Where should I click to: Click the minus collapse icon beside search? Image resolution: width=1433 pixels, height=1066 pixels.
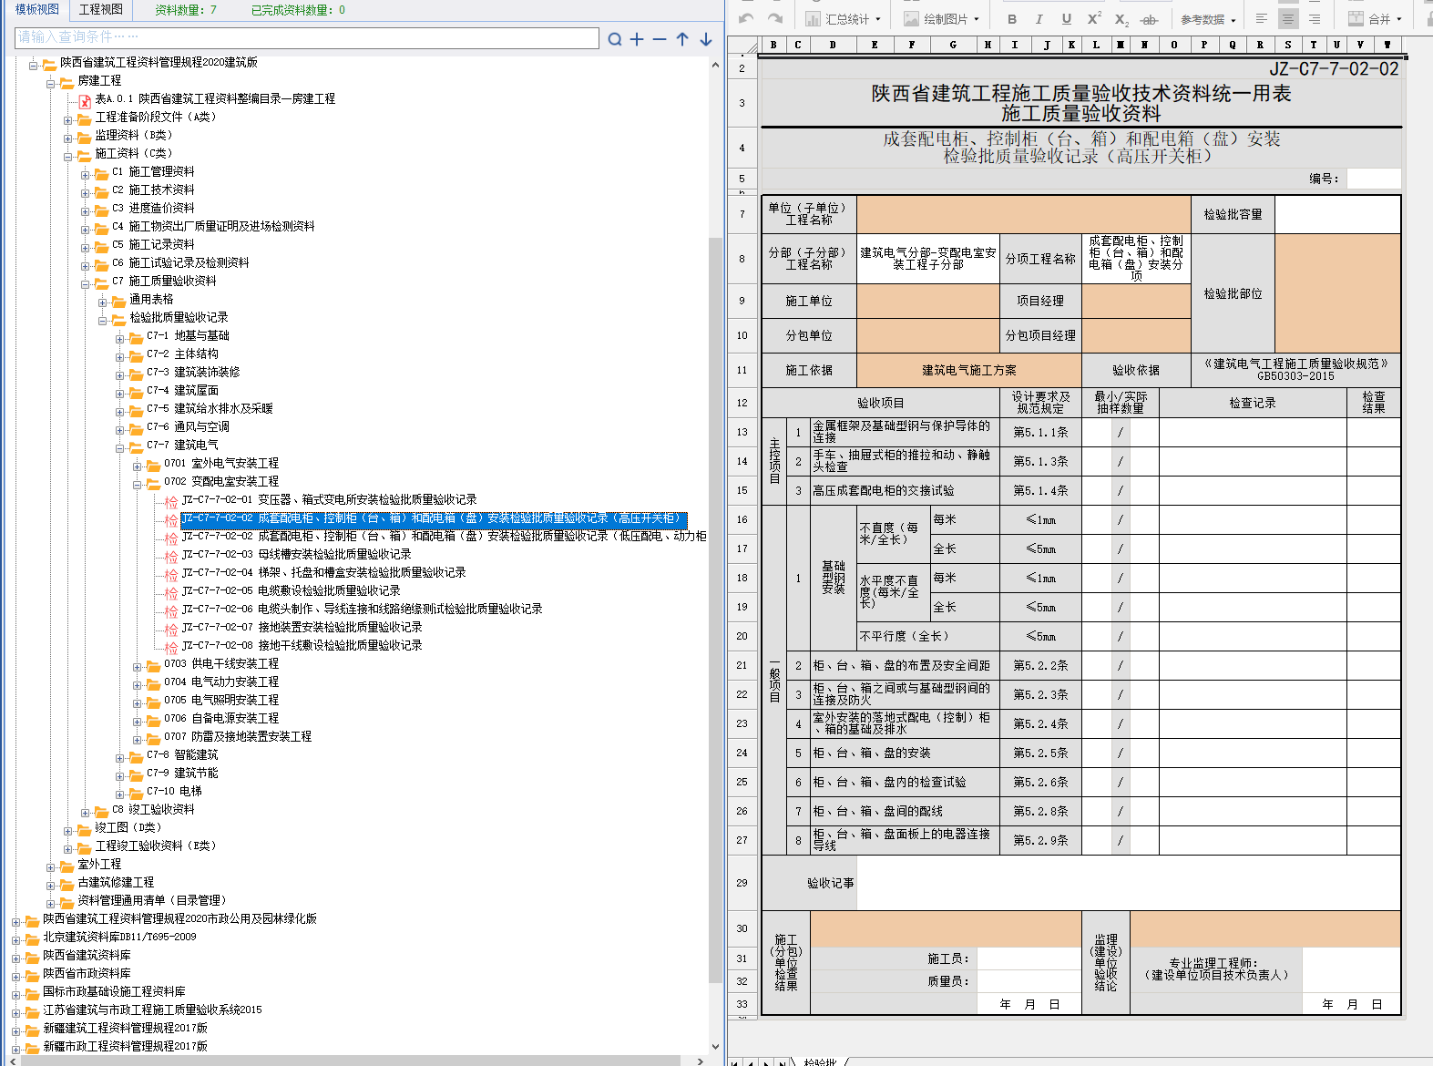(x=660, y=39)
